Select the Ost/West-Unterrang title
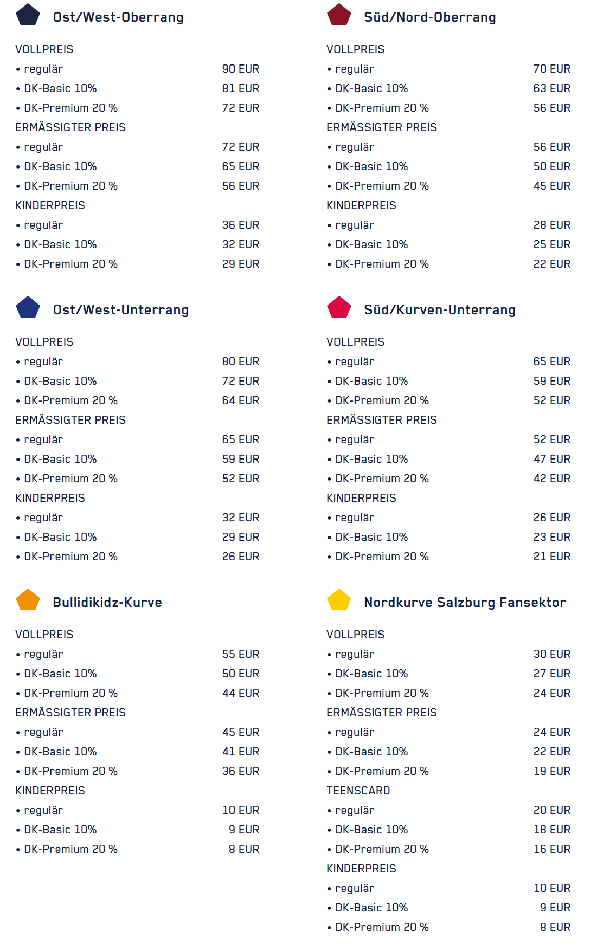 pos(120,310)
